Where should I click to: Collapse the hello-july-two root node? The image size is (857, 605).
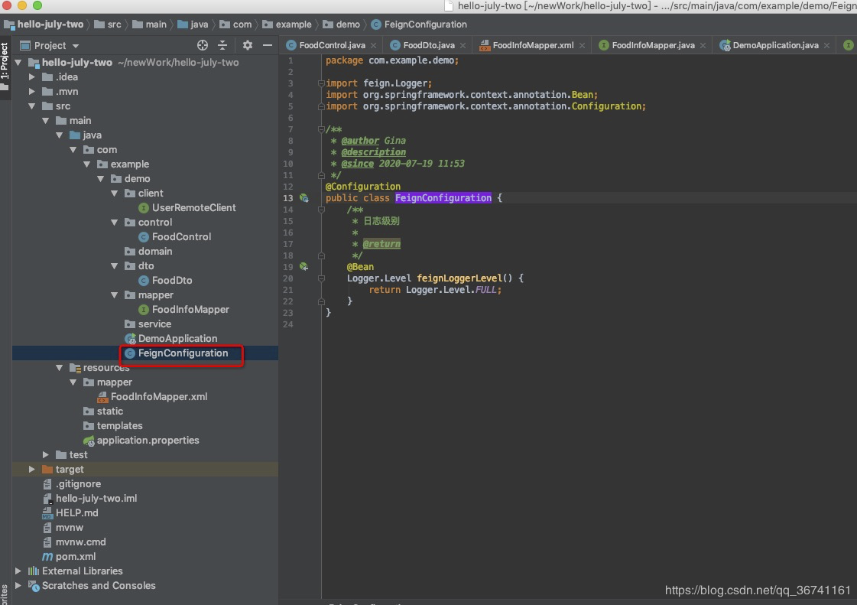18,63
